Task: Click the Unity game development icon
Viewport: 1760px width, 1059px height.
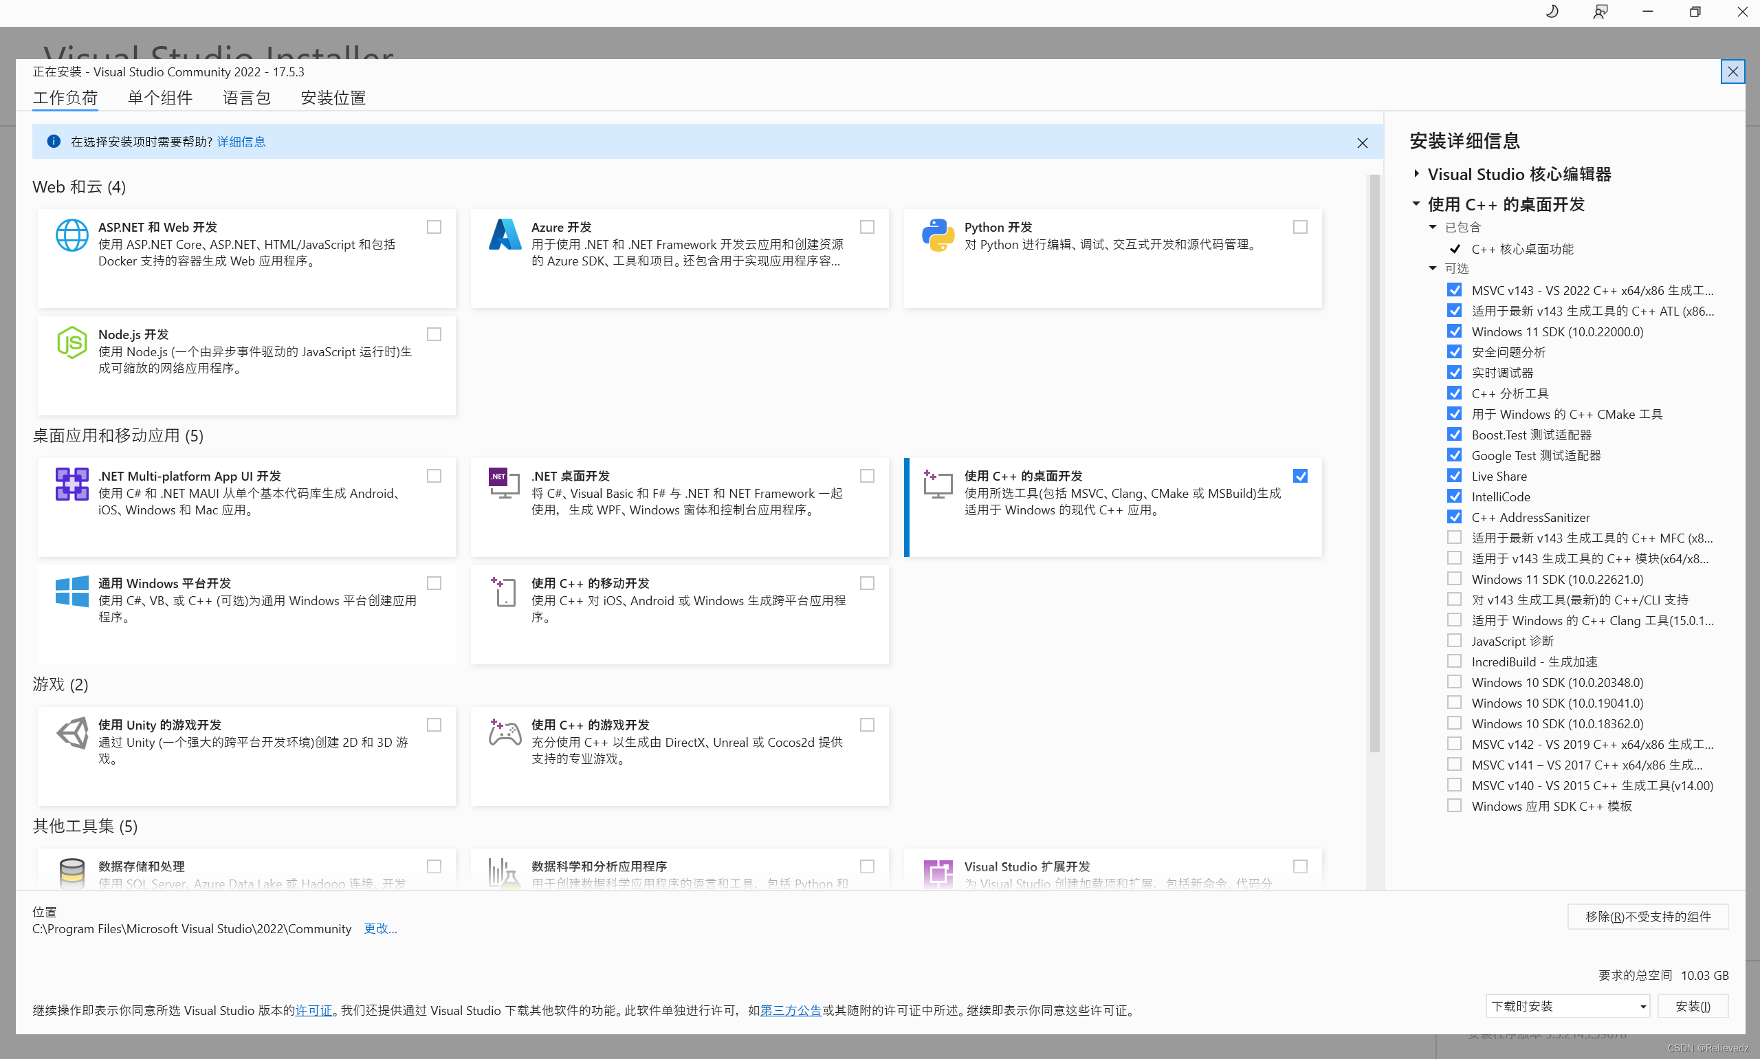Action: 72,733
